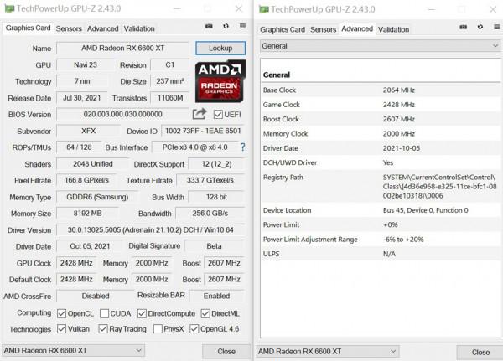The height and width of the screenshot is (361, 503).
Task: Click Close button in right window
Action: click(480, 353)
